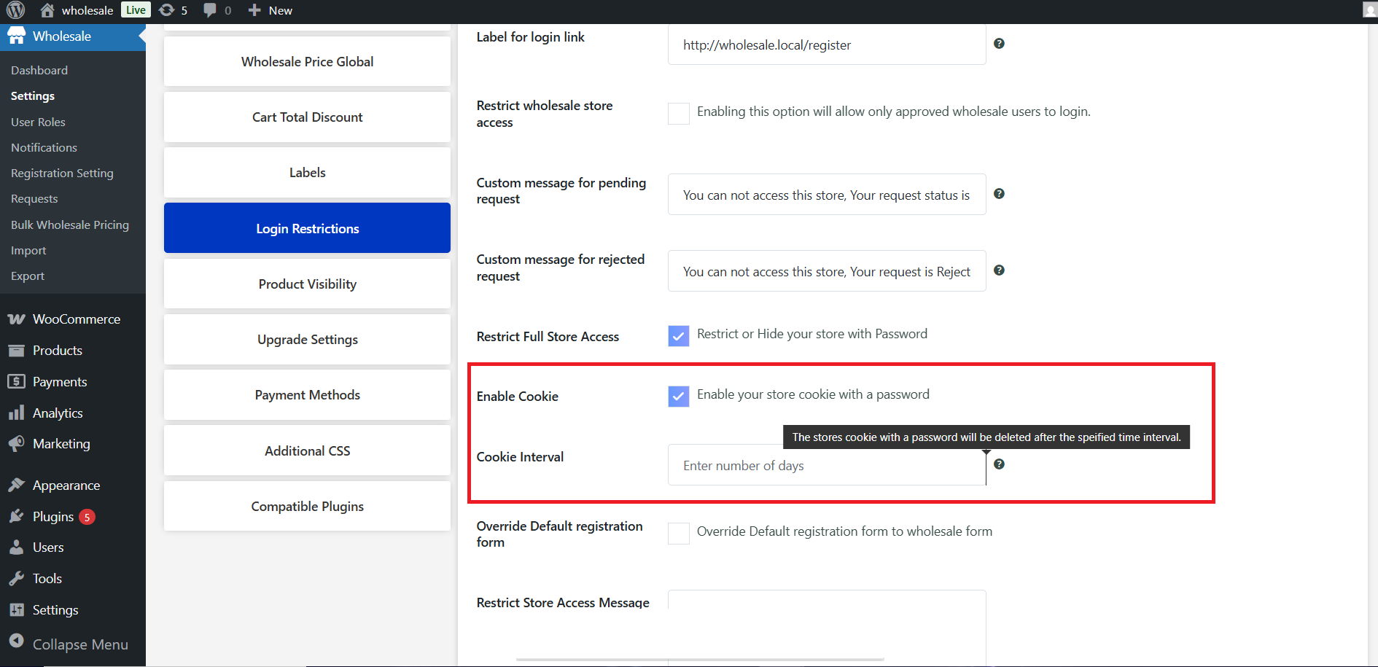The image size is (1378, 667).
Task: Click the Live status badge
Action: [136, 10]
